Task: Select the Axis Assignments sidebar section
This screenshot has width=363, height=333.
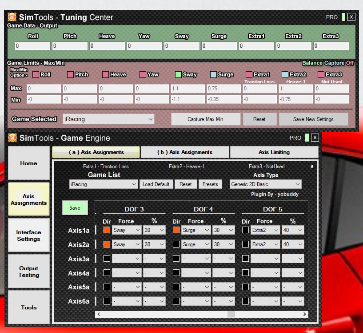Action: [29, 199]
